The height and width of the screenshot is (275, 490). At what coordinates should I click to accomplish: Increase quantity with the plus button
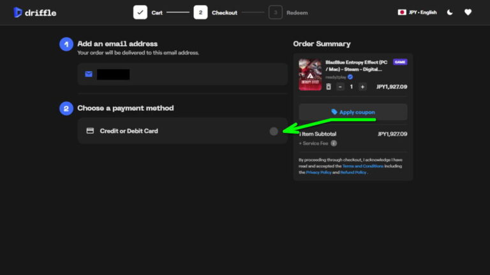(362, 87)
